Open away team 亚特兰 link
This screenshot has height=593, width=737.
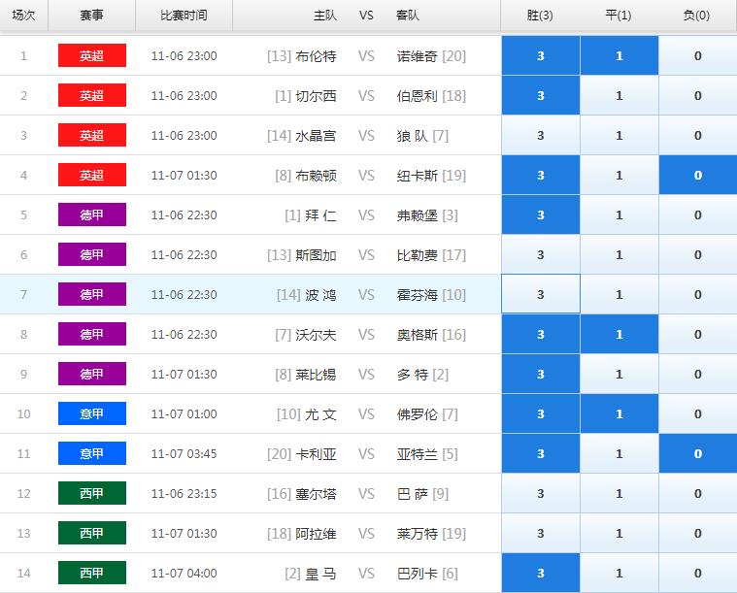tap(417, 454)
